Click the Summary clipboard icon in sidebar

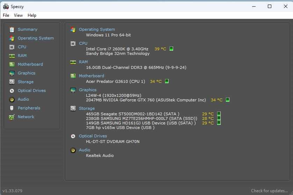point(12,29)
